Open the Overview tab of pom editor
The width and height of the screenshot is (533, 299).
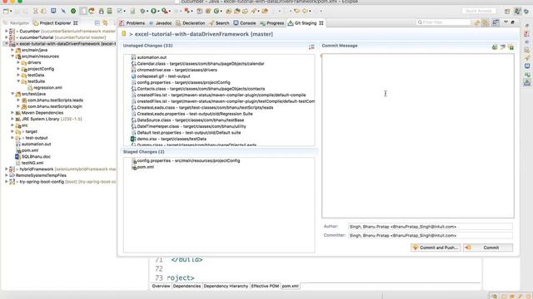[x=161, y=286]
